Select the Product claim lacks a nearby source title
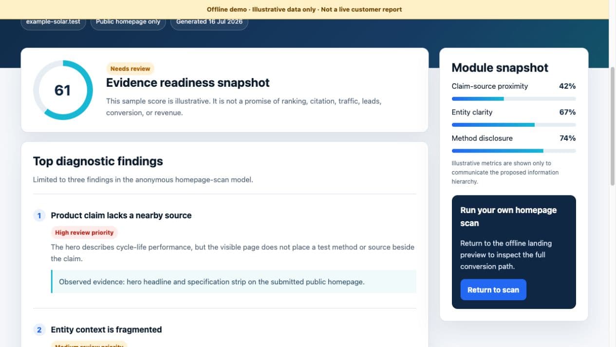616x347 pixels. click(x=121, y=215)
